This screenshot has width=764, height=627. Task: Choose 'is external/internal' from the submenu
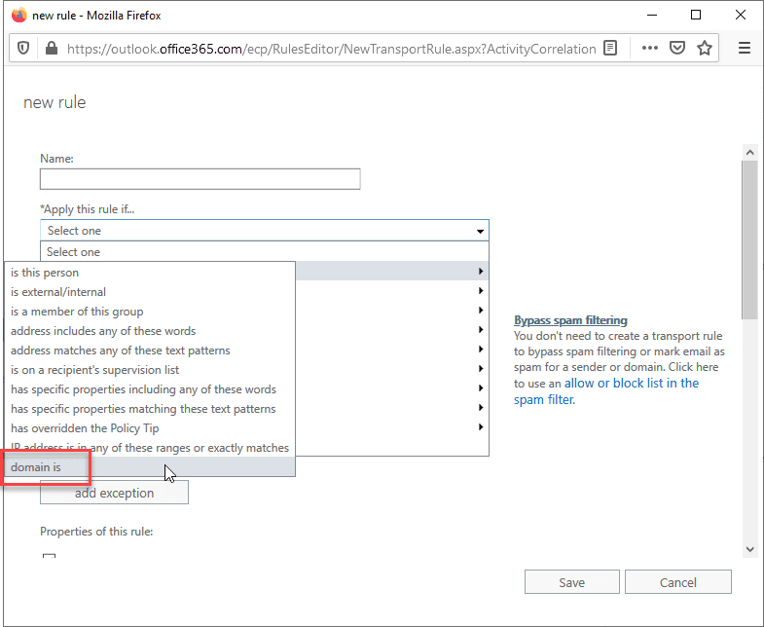(58, 292)
